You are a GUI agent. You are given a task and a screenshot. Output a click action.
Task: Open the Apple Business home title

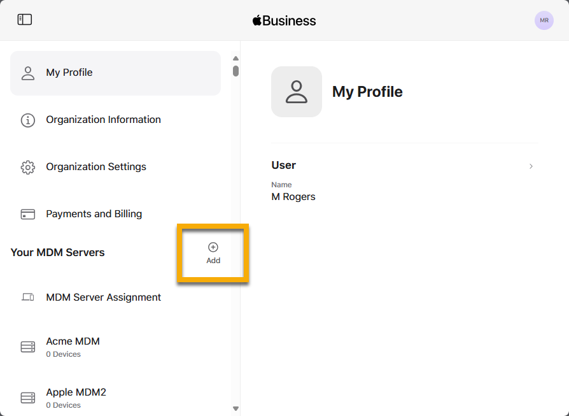(x=284, y=20)
